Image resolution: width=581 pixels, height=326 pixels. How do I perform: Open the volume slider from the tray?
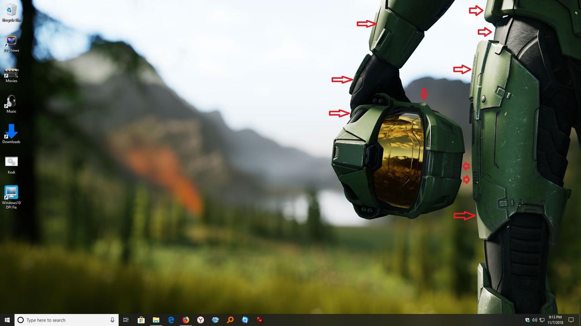tap(534, 320)
